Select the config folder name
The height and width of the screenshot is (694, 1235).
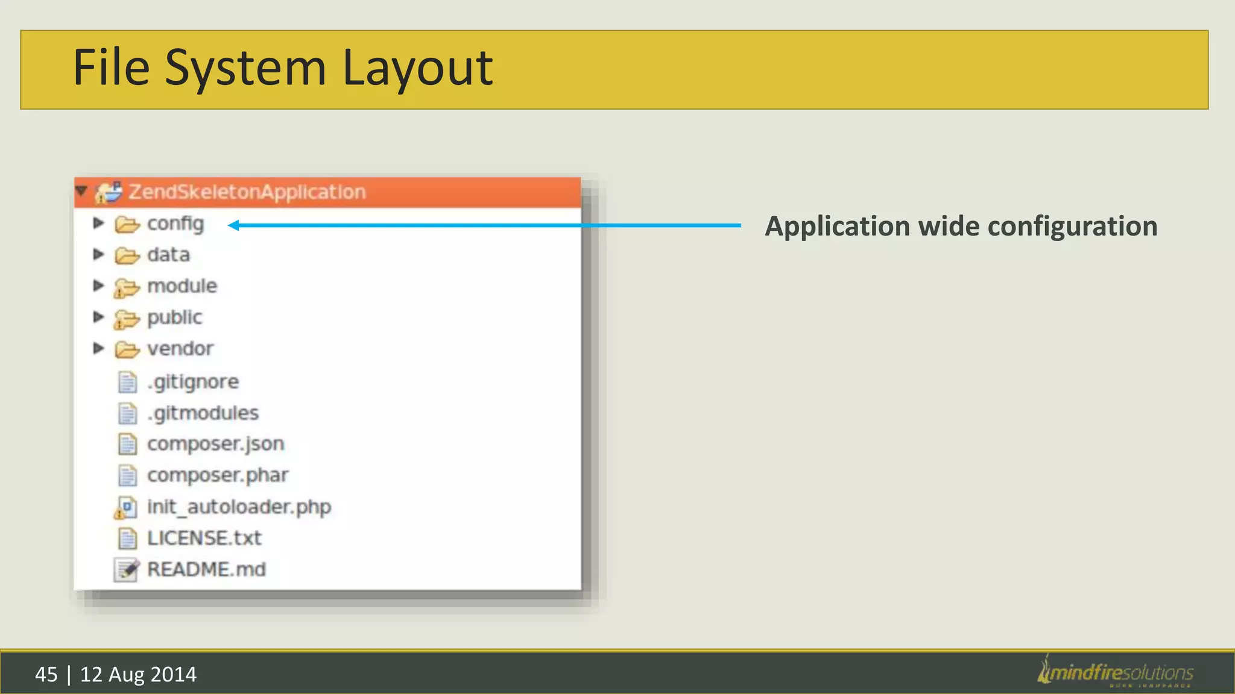click(175, 224)
